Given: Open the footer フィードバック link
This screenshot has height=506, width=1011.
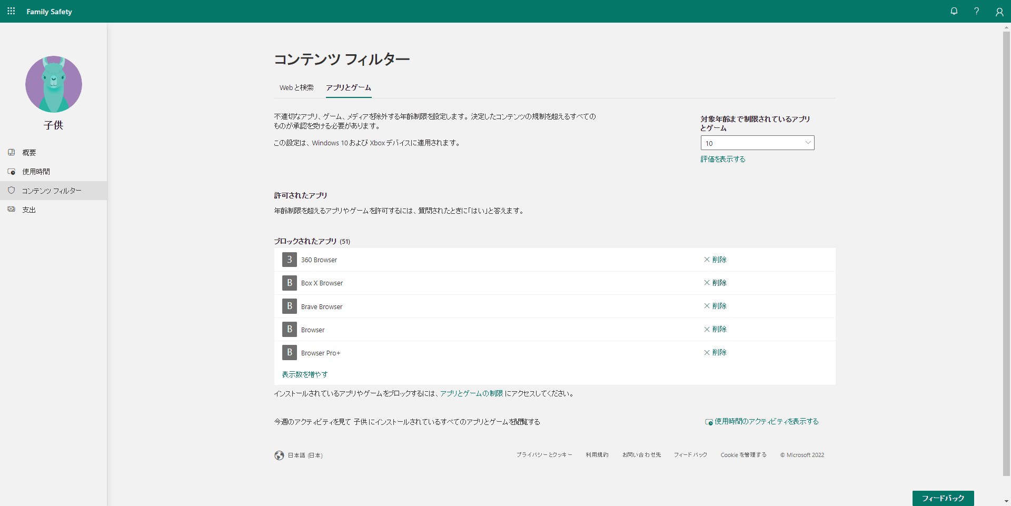Looking at the screenshot, I should 690,455.
